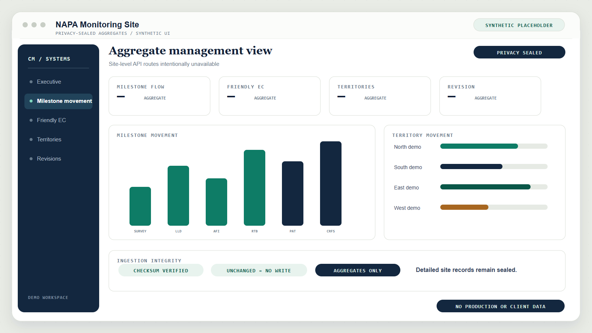This screenshot has width=592, height=333.
Task: Open the Milestone Flow aggregate card
Action: pos(159,96)
